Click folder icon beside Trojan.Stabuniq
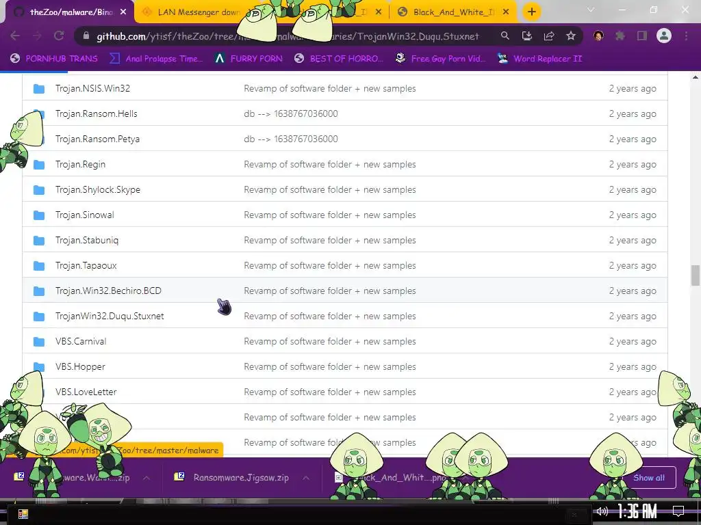 pyautogui.click(x=39, y=241)
